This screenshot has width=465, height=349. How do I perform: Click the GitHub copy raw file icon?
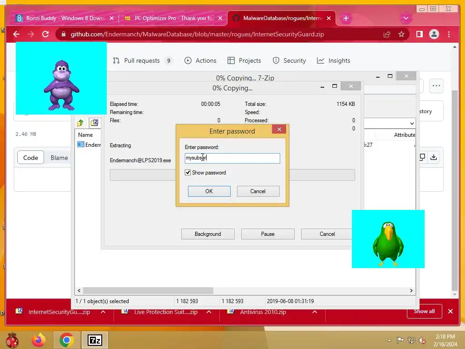click(422, 157)
